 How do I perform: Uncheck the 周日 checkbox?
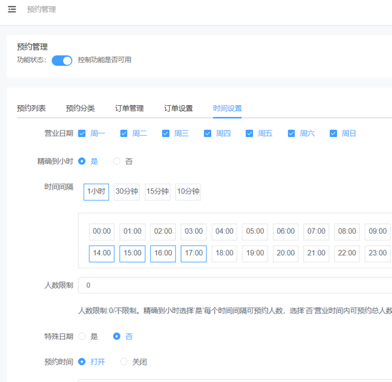(x=333, y=134)
